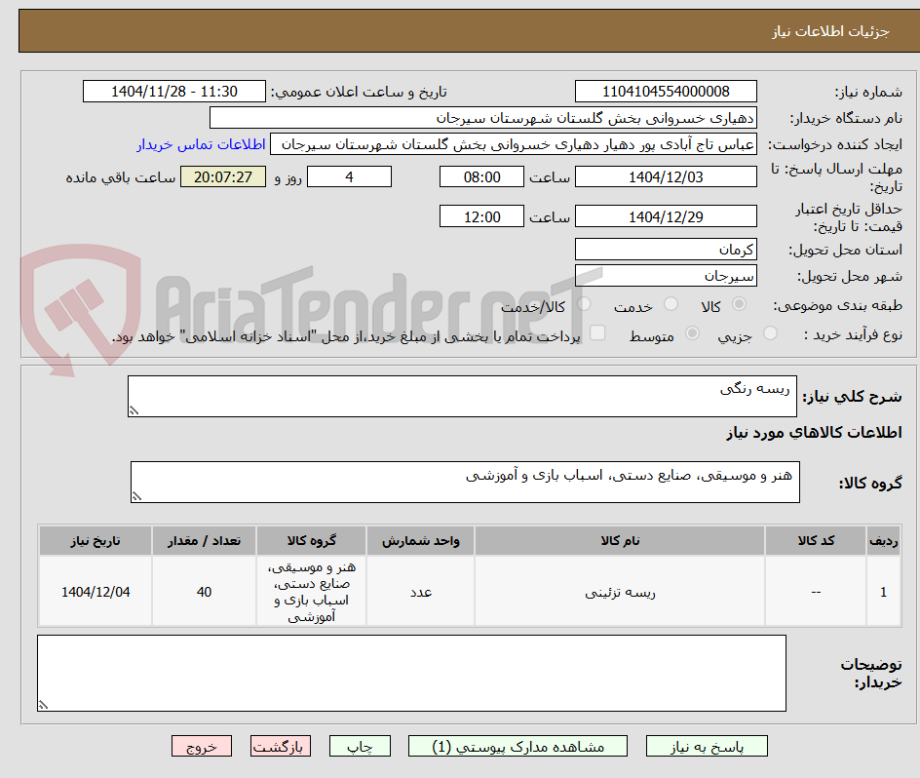Click the بازگشت back button
920x778 pixels.
click(x=281, y=746)
